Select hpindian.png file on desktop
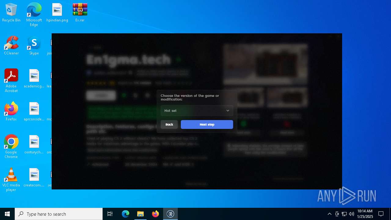 pos(57,13)
